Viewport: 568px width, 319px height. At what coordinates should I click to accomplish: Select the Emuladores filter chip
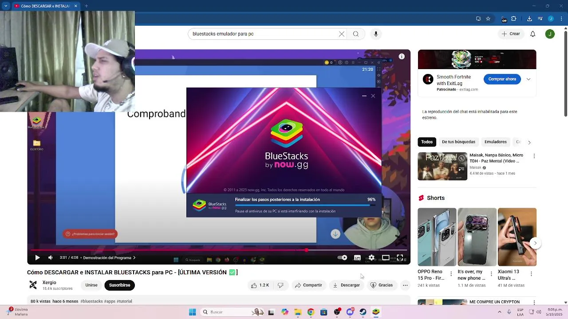coord(496,142)
